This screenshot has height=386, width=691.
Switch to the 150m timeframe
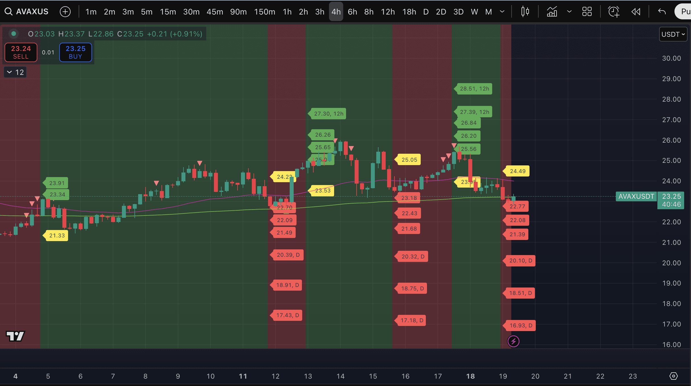[265, 12]
